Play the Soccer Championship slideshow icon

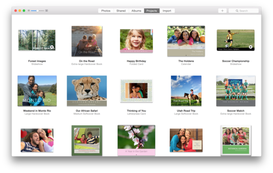(x=250, y=47)
